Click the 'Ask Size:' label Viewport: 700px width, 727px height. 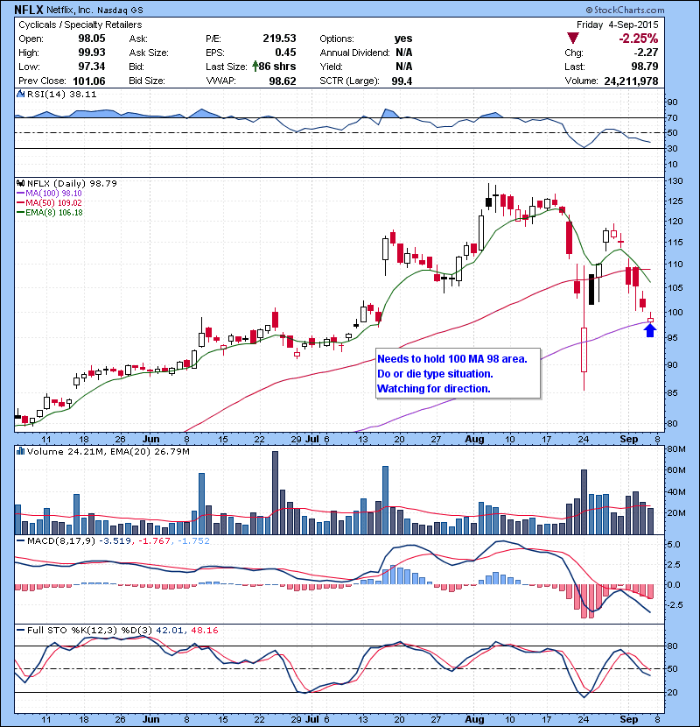pos(149,53)
